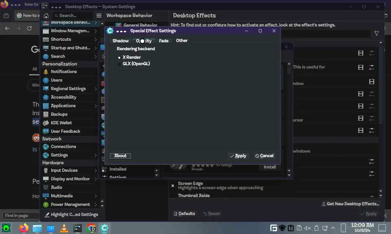Open Notifications bell icon in sidebar
The image size is (391, 234).
(x=46, y=72)
